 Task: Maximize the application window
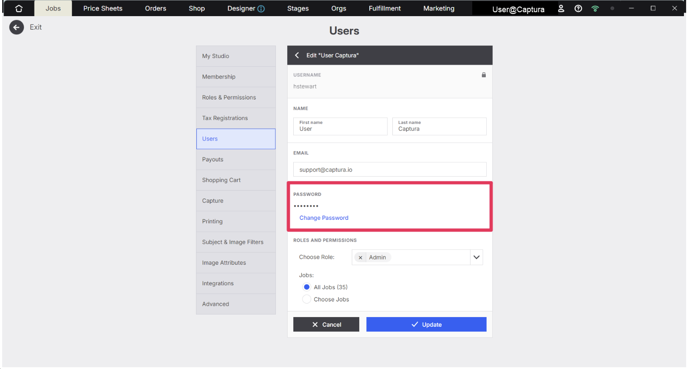click(653, 8)
